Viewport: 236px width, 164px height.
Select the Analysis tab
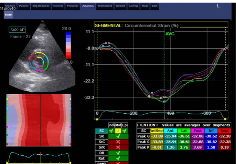(88, 6)
